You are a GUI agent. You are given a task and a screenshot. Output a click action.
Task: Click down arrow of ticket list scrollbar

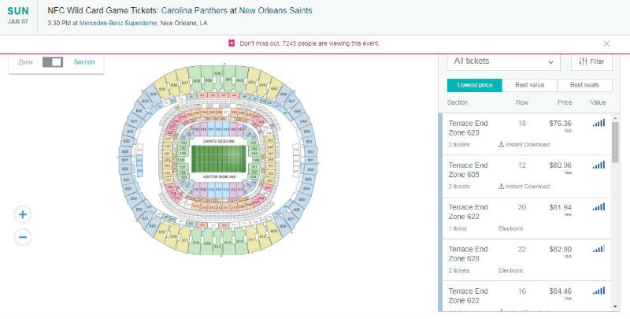(x=615, y=307)
